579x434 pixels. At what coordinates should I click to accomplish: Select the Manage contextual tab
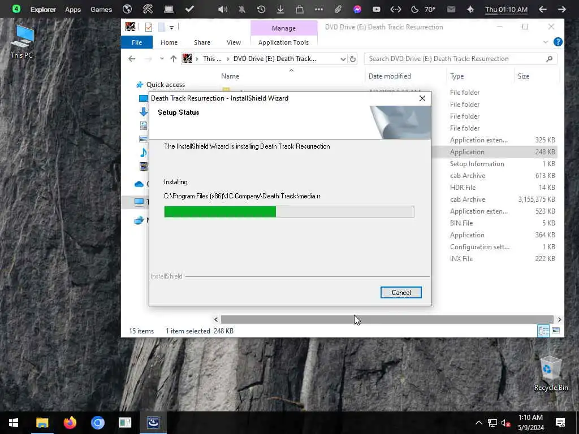coord(284,28)
